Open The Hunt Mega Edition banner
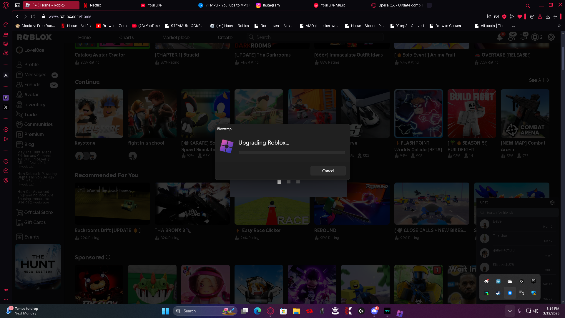Viewport: 565px width, 318px height. [38, 267]
